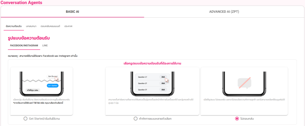Click the Ask button beside Question 2
305x126 pixels.
163,83
